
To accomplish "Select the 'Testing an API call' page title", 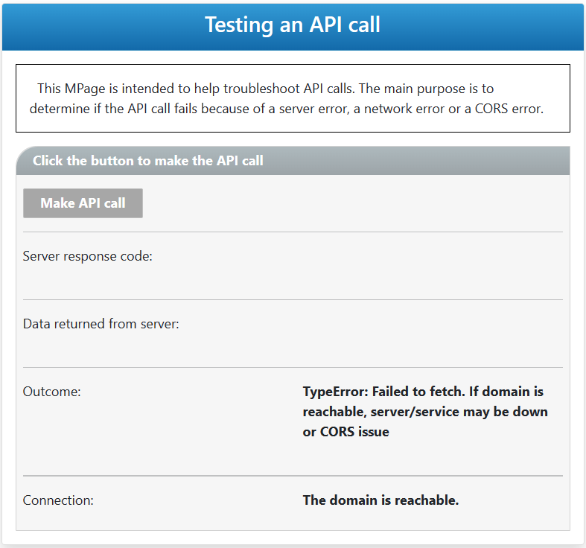I will pos(293,25).
